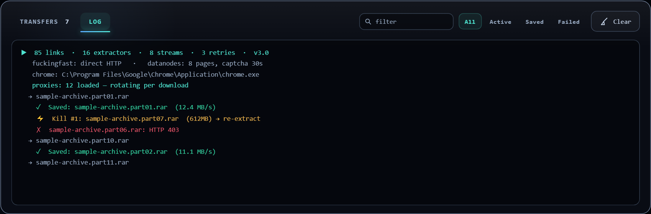
Task: Toggle the Saved filter
Action: click(x=534, y=22)
